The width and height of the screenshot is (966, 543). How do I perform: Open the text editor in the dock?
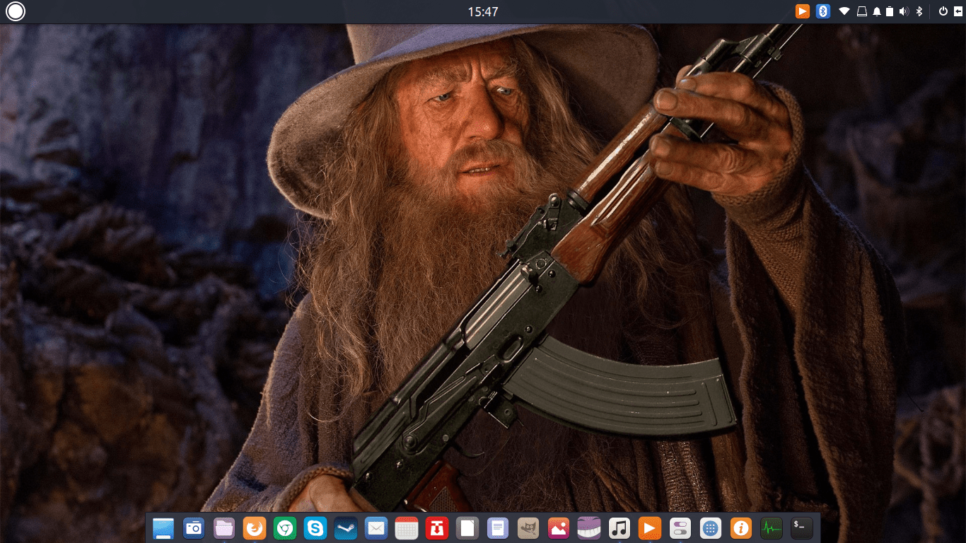pos(498,527)
